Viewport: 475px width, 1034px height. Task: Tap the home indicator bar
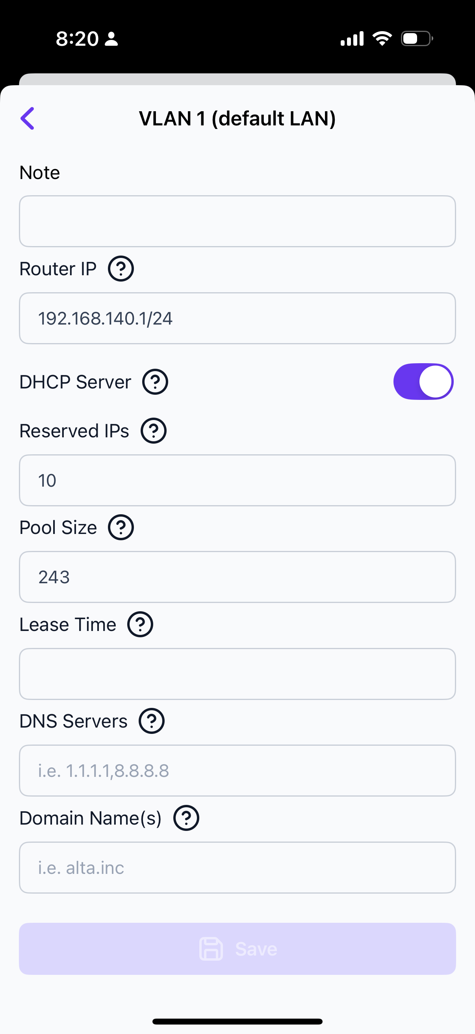[237, 1021]
